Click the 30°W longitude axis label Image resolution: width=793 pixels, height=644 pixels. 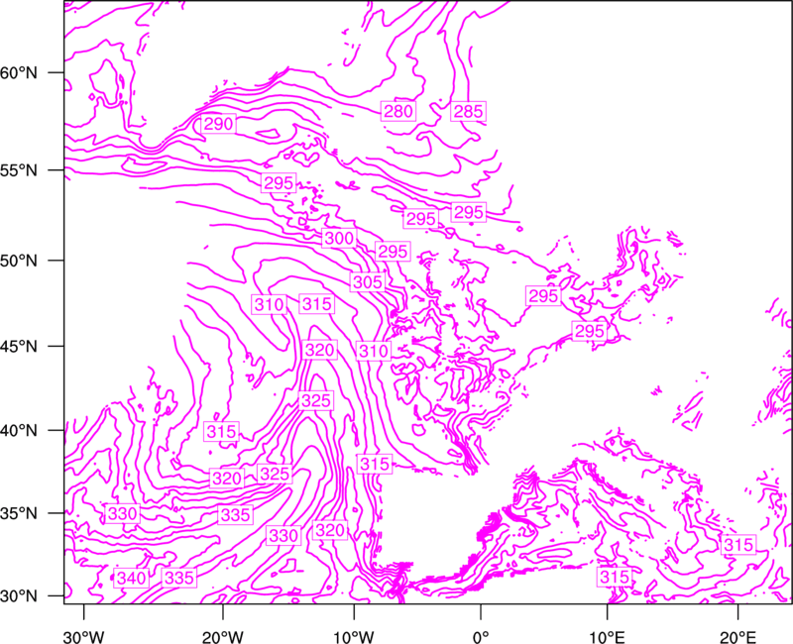(x=84, y=636)
